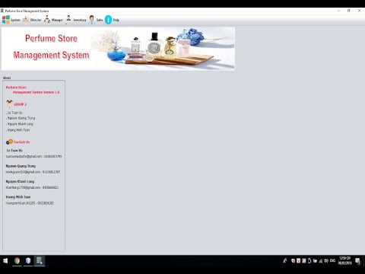This screenshot has width=365, height=274.
Task: Open the Manager menu
Action: pyautogui.click(x=53, y=20)
